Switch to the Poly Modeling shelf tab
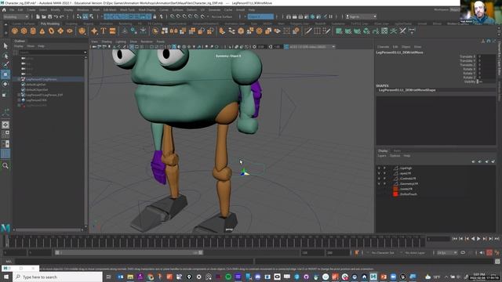 (50, 23)
